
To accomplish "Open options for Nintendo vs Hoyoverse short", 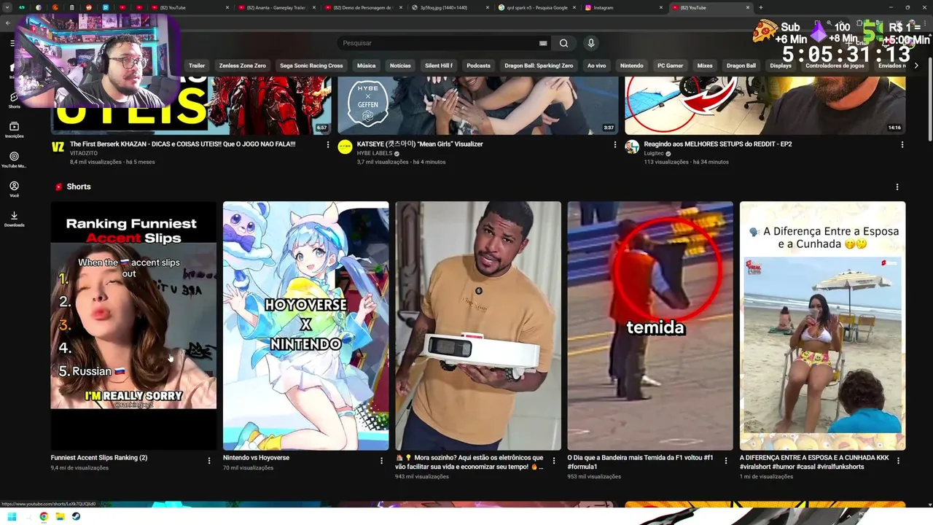I will pyautogui.click(x=381, y=461).
